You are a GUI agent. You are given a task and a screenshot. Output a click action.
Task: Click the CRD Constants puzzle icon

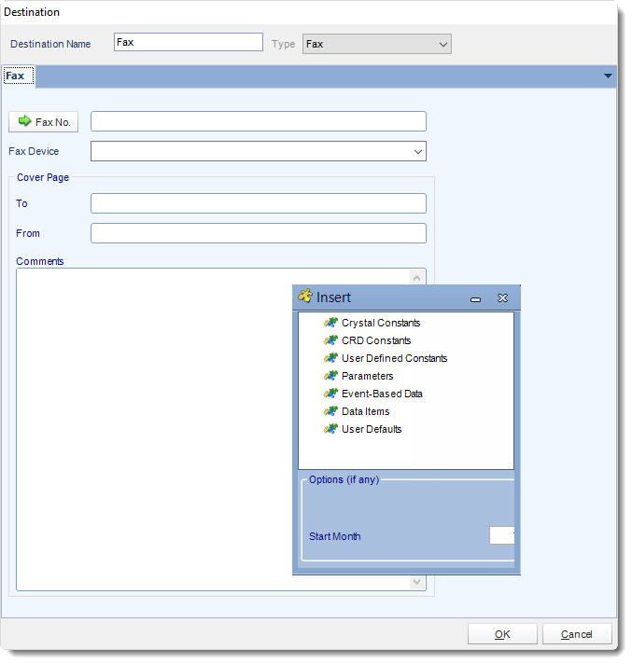click(x=330, y=340)
